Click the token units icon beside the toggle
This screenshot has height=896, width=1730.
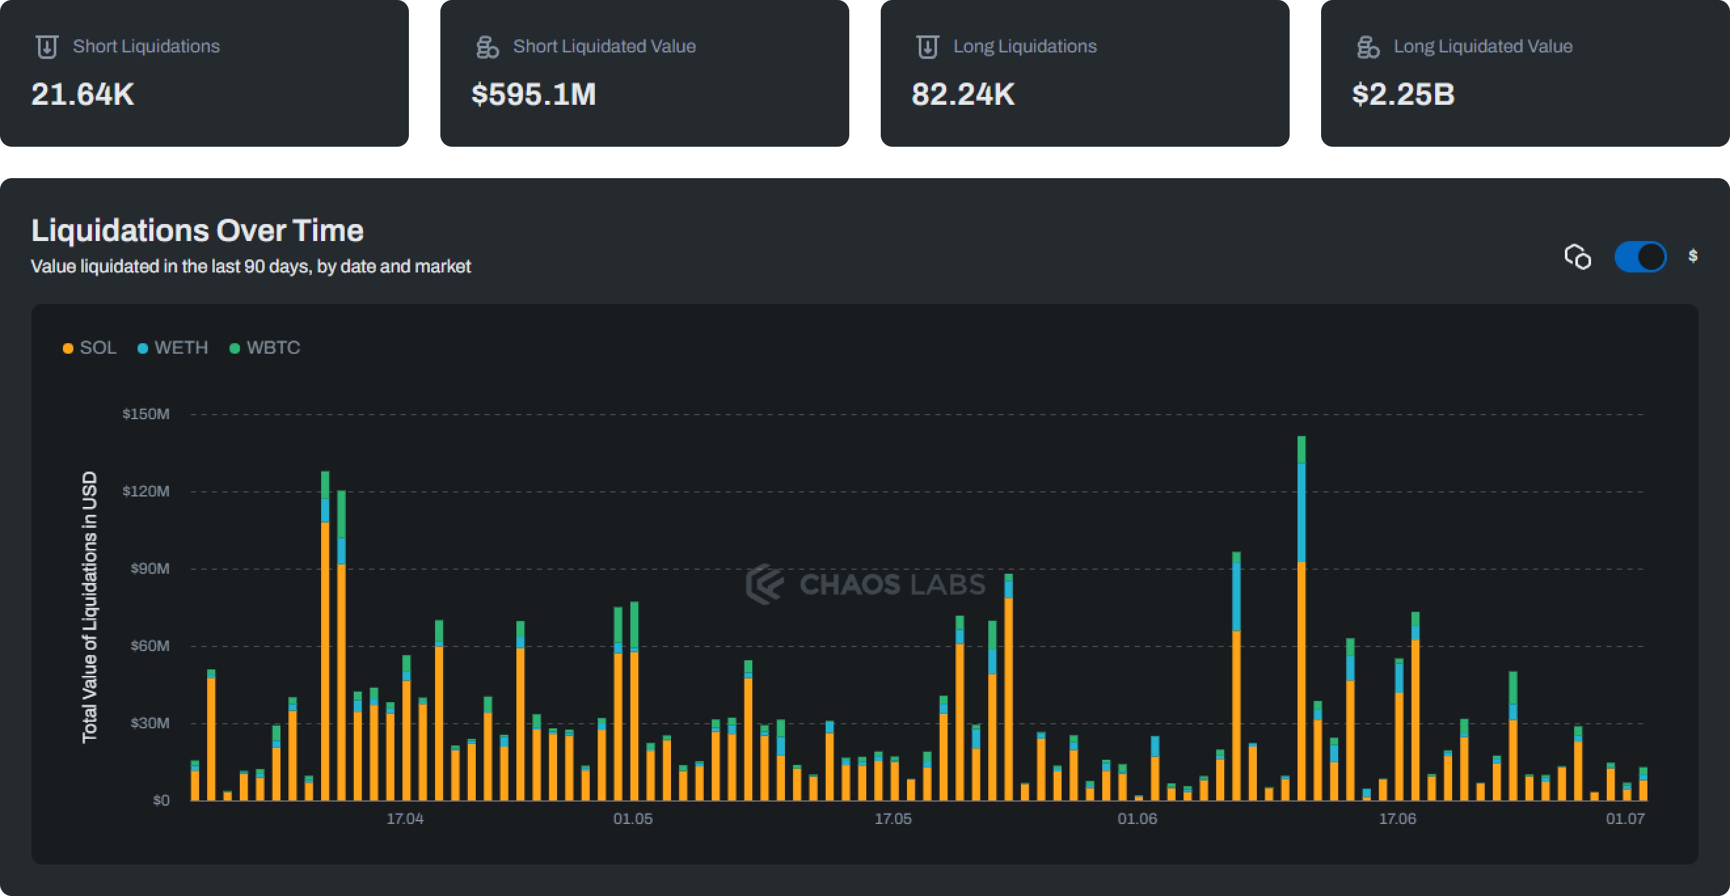pyautogui.click(x=1577, y=256)
